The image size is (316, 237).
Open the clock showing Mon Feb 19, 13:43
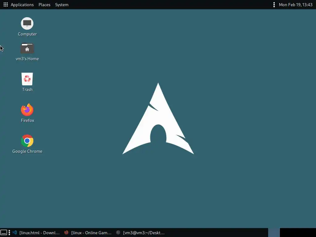coord(295,5)
